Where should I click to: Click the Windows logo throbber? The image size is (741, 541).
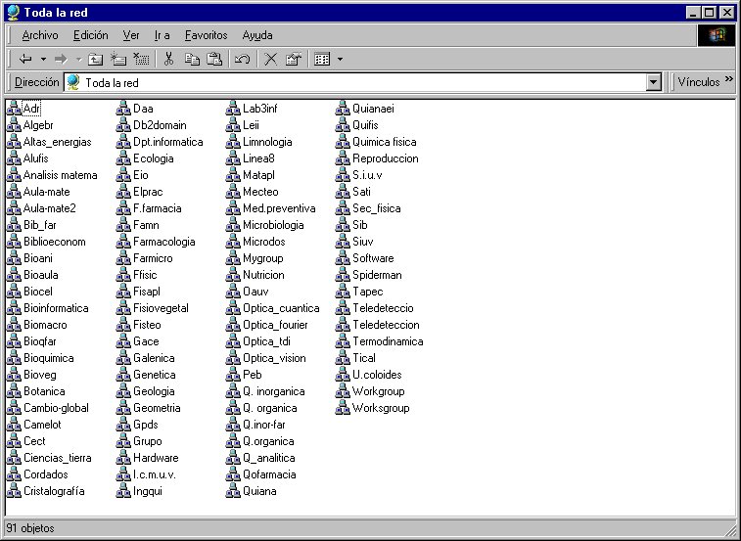tap(717, 35)
